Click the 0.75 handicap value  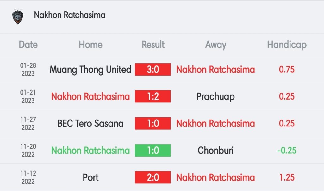click(287, 70)
